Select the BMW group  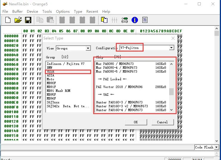tap(69, 68)
